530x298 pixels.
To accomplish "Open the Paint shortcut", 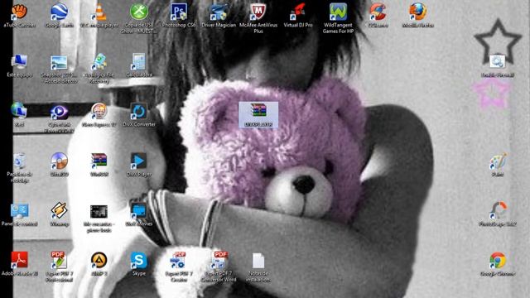I will click(498, 161).
